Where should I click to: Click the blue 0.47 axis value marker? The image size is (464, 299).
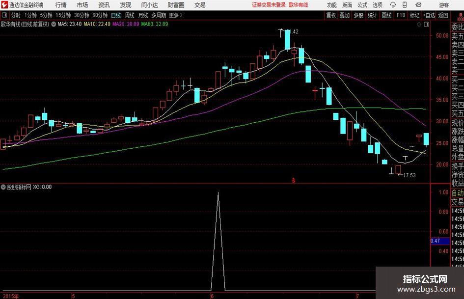(x=440, y=241)
